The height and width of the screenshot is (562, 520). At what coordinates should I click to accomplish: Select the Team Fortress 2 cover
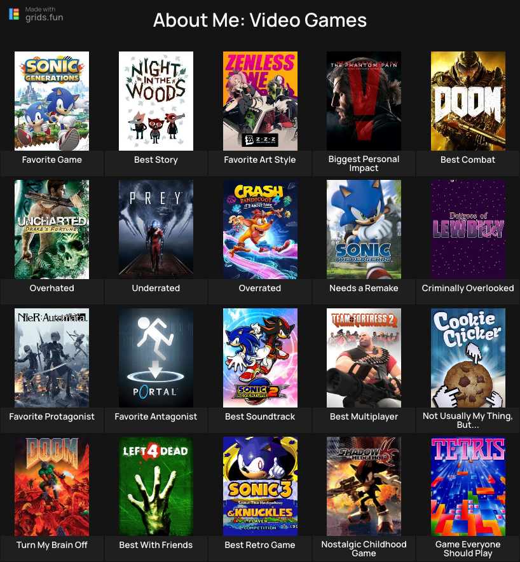tap(364, 358)
